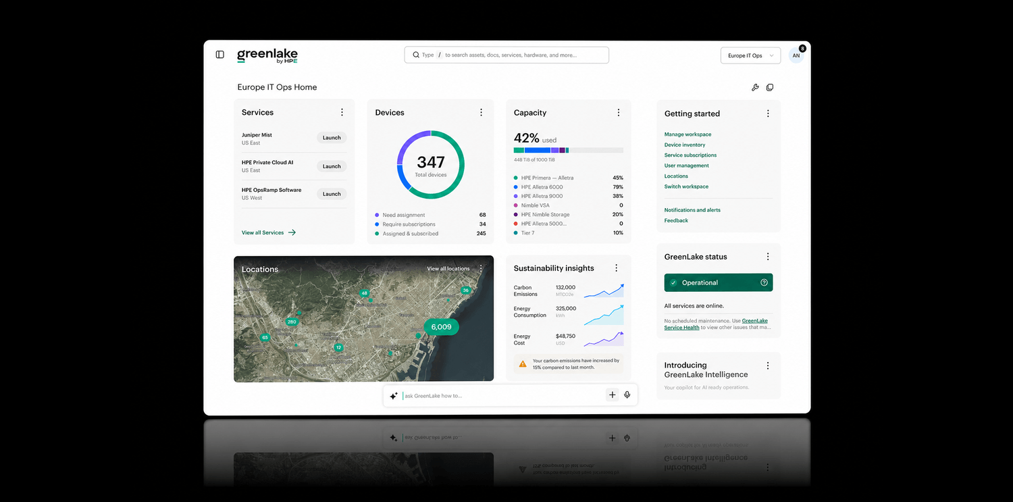The height and width of the screenshot is (502, 1013).
Task: Click the sparkle AI icon in ask bar
Action: pos(394,396)
